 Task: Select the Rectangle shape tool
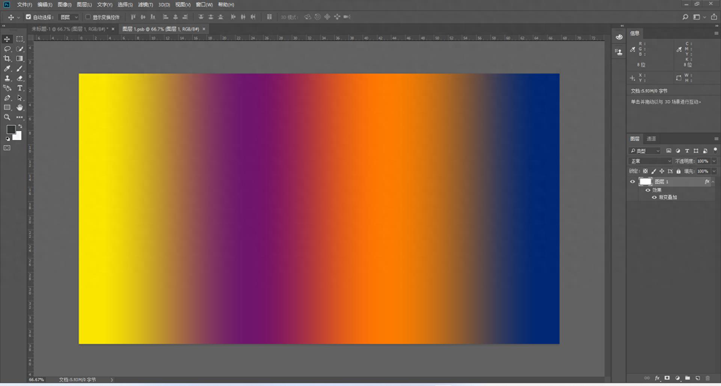click(x=7, y=107)
